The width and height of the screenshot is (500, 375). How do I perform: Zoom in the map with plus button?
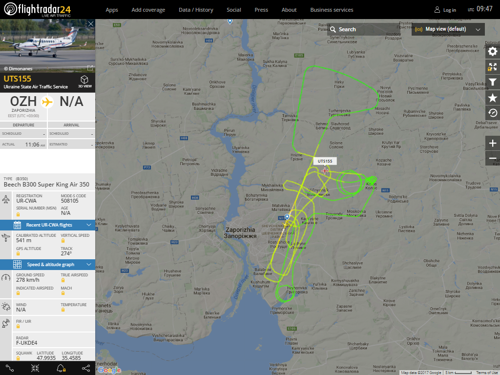point(493,143)
